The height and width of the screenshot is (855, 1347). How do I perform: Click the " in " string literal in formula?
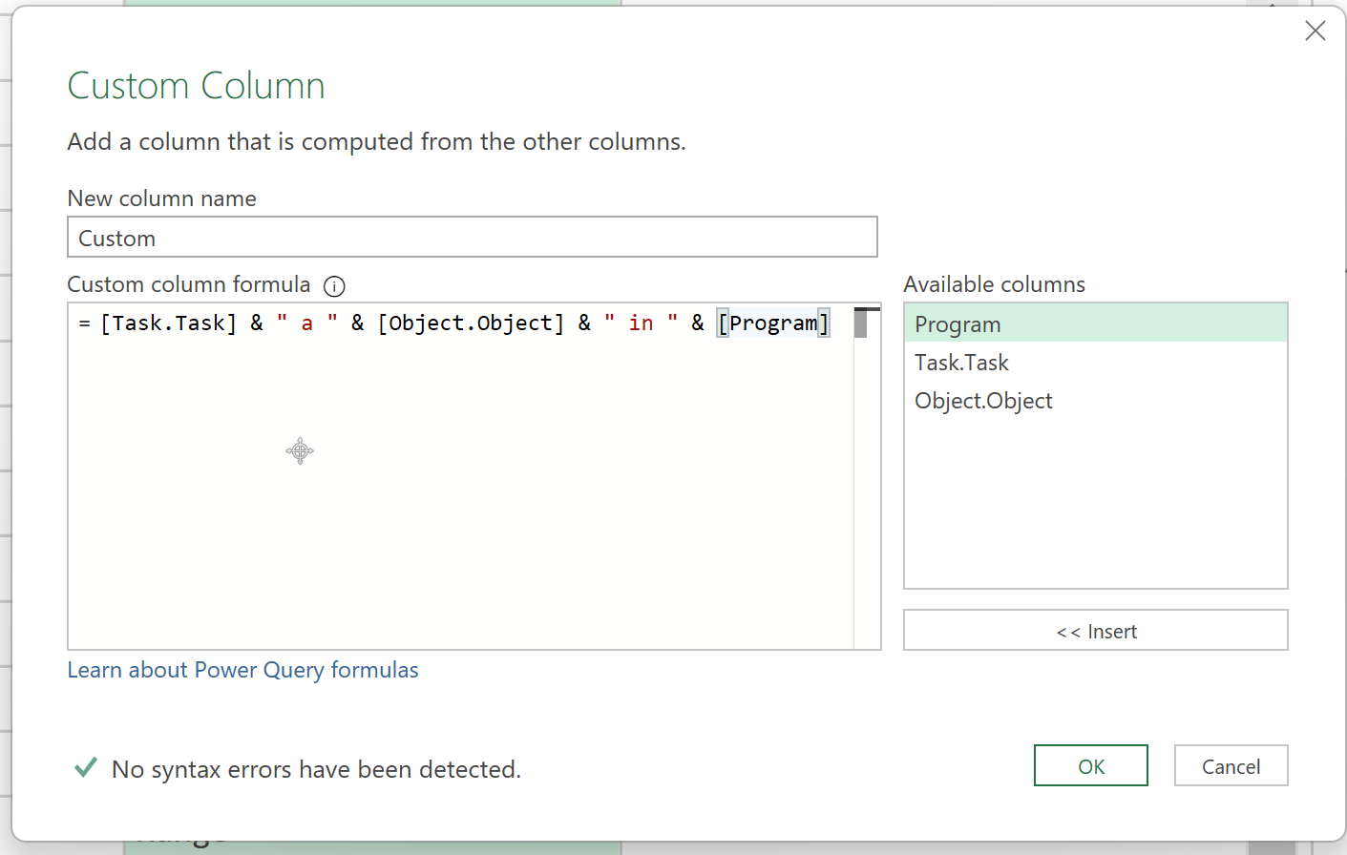tap(641, 323)
